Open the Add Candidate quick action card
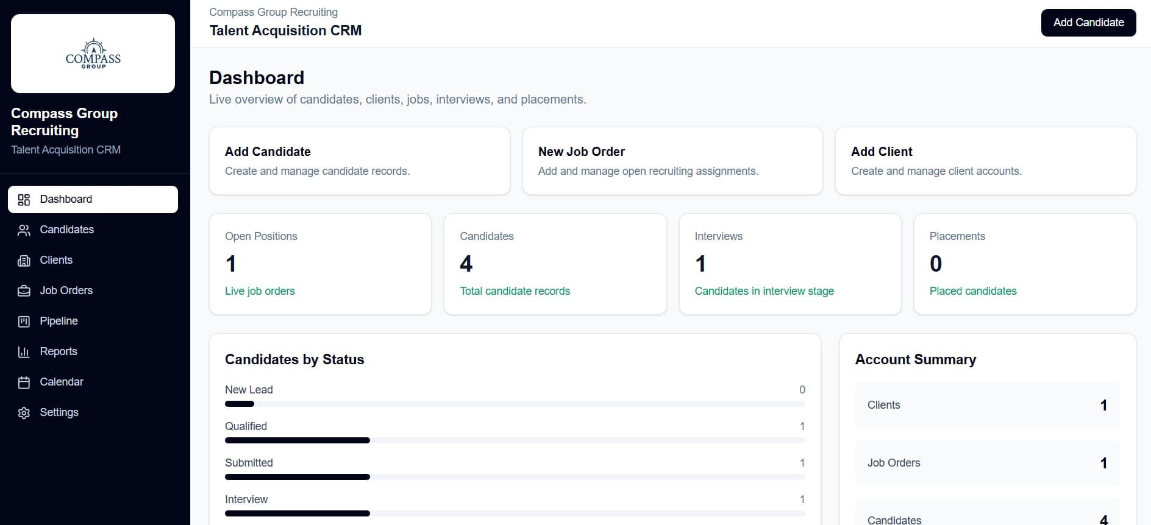This screenshot has height=525, width=1151. pos(360,161)
